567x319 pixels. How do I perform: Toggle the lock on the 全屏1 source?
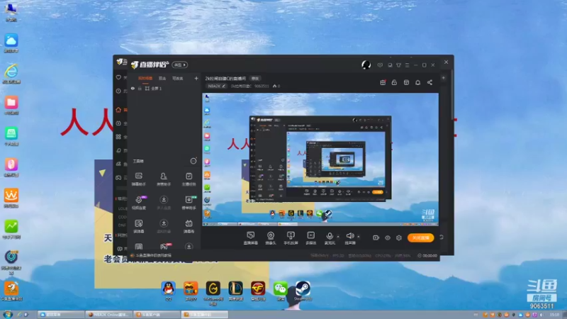[x=140, y=88]
